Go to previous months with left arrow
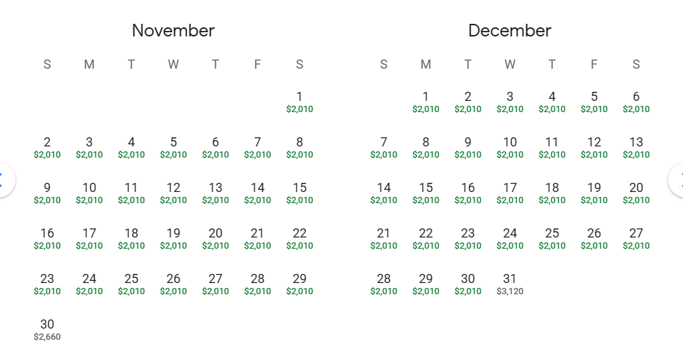The width and height of the screenshot is (683, 358). (x=3, y=179)
